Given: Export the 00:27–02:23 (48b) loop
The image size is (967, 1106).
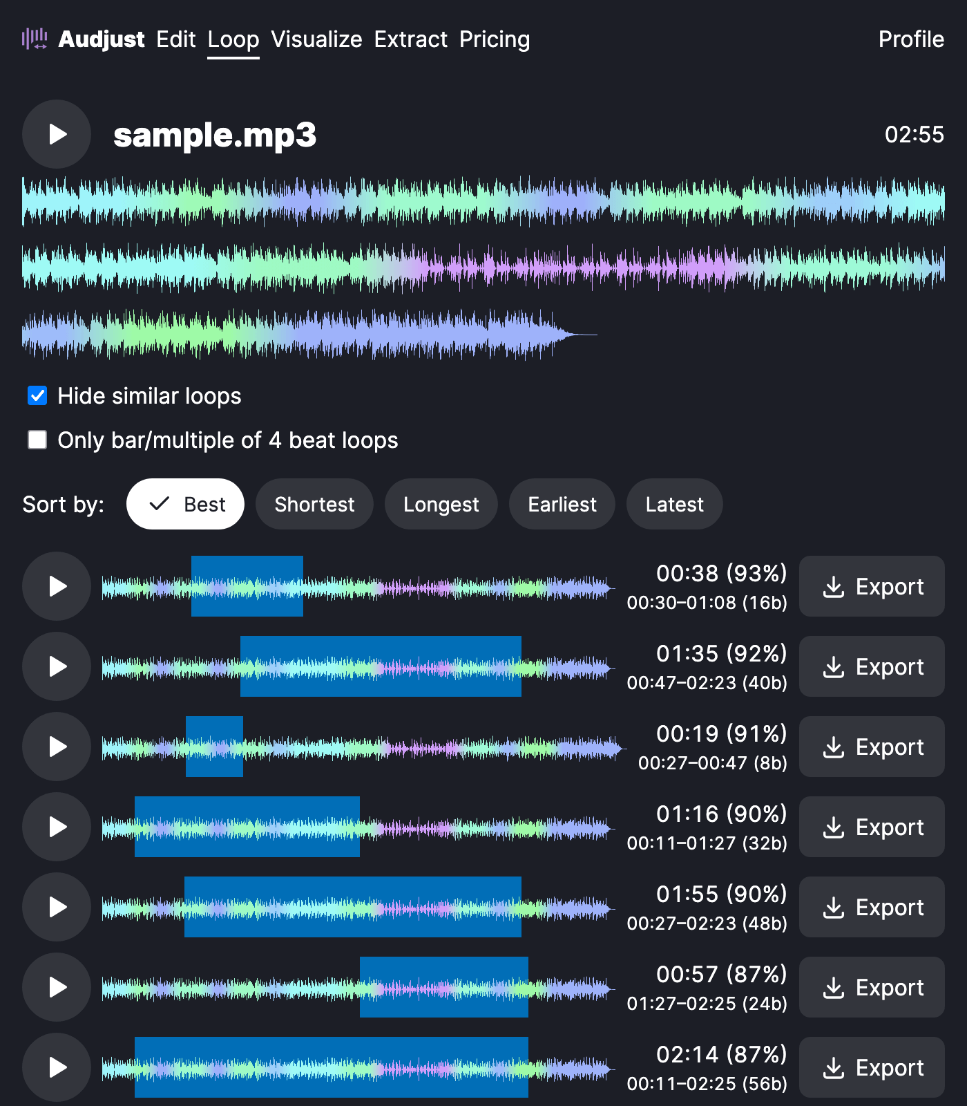Looking at the screenshot, I should pos(872,907).
